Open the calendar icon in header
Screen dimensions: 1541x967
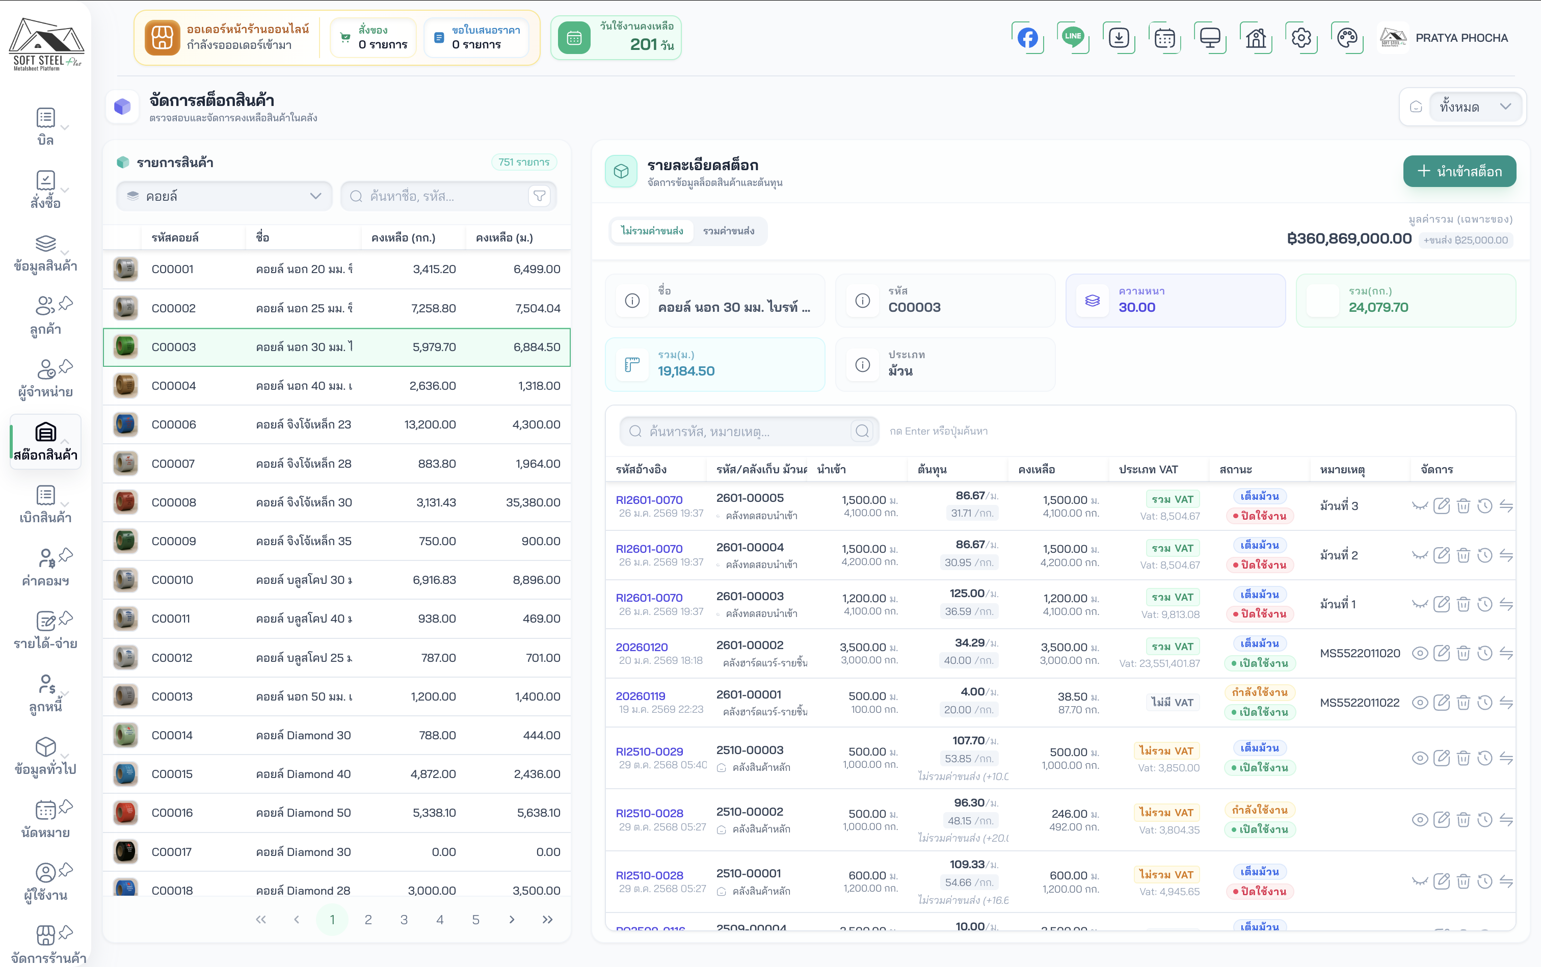(x=1164, y=38)
